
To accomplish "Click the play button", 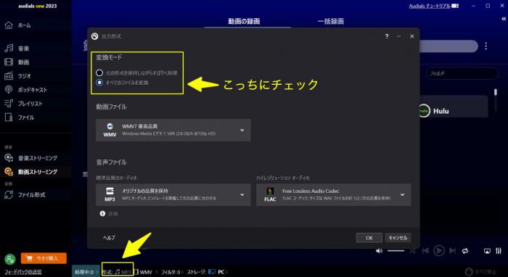I will [x=439, y=251].
